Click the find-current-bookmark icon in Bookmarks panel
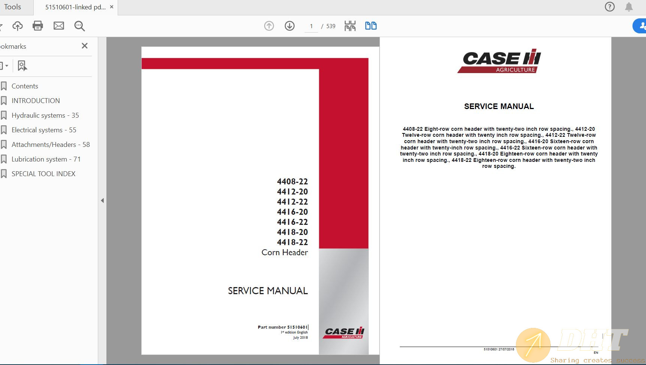 (22, 65)
